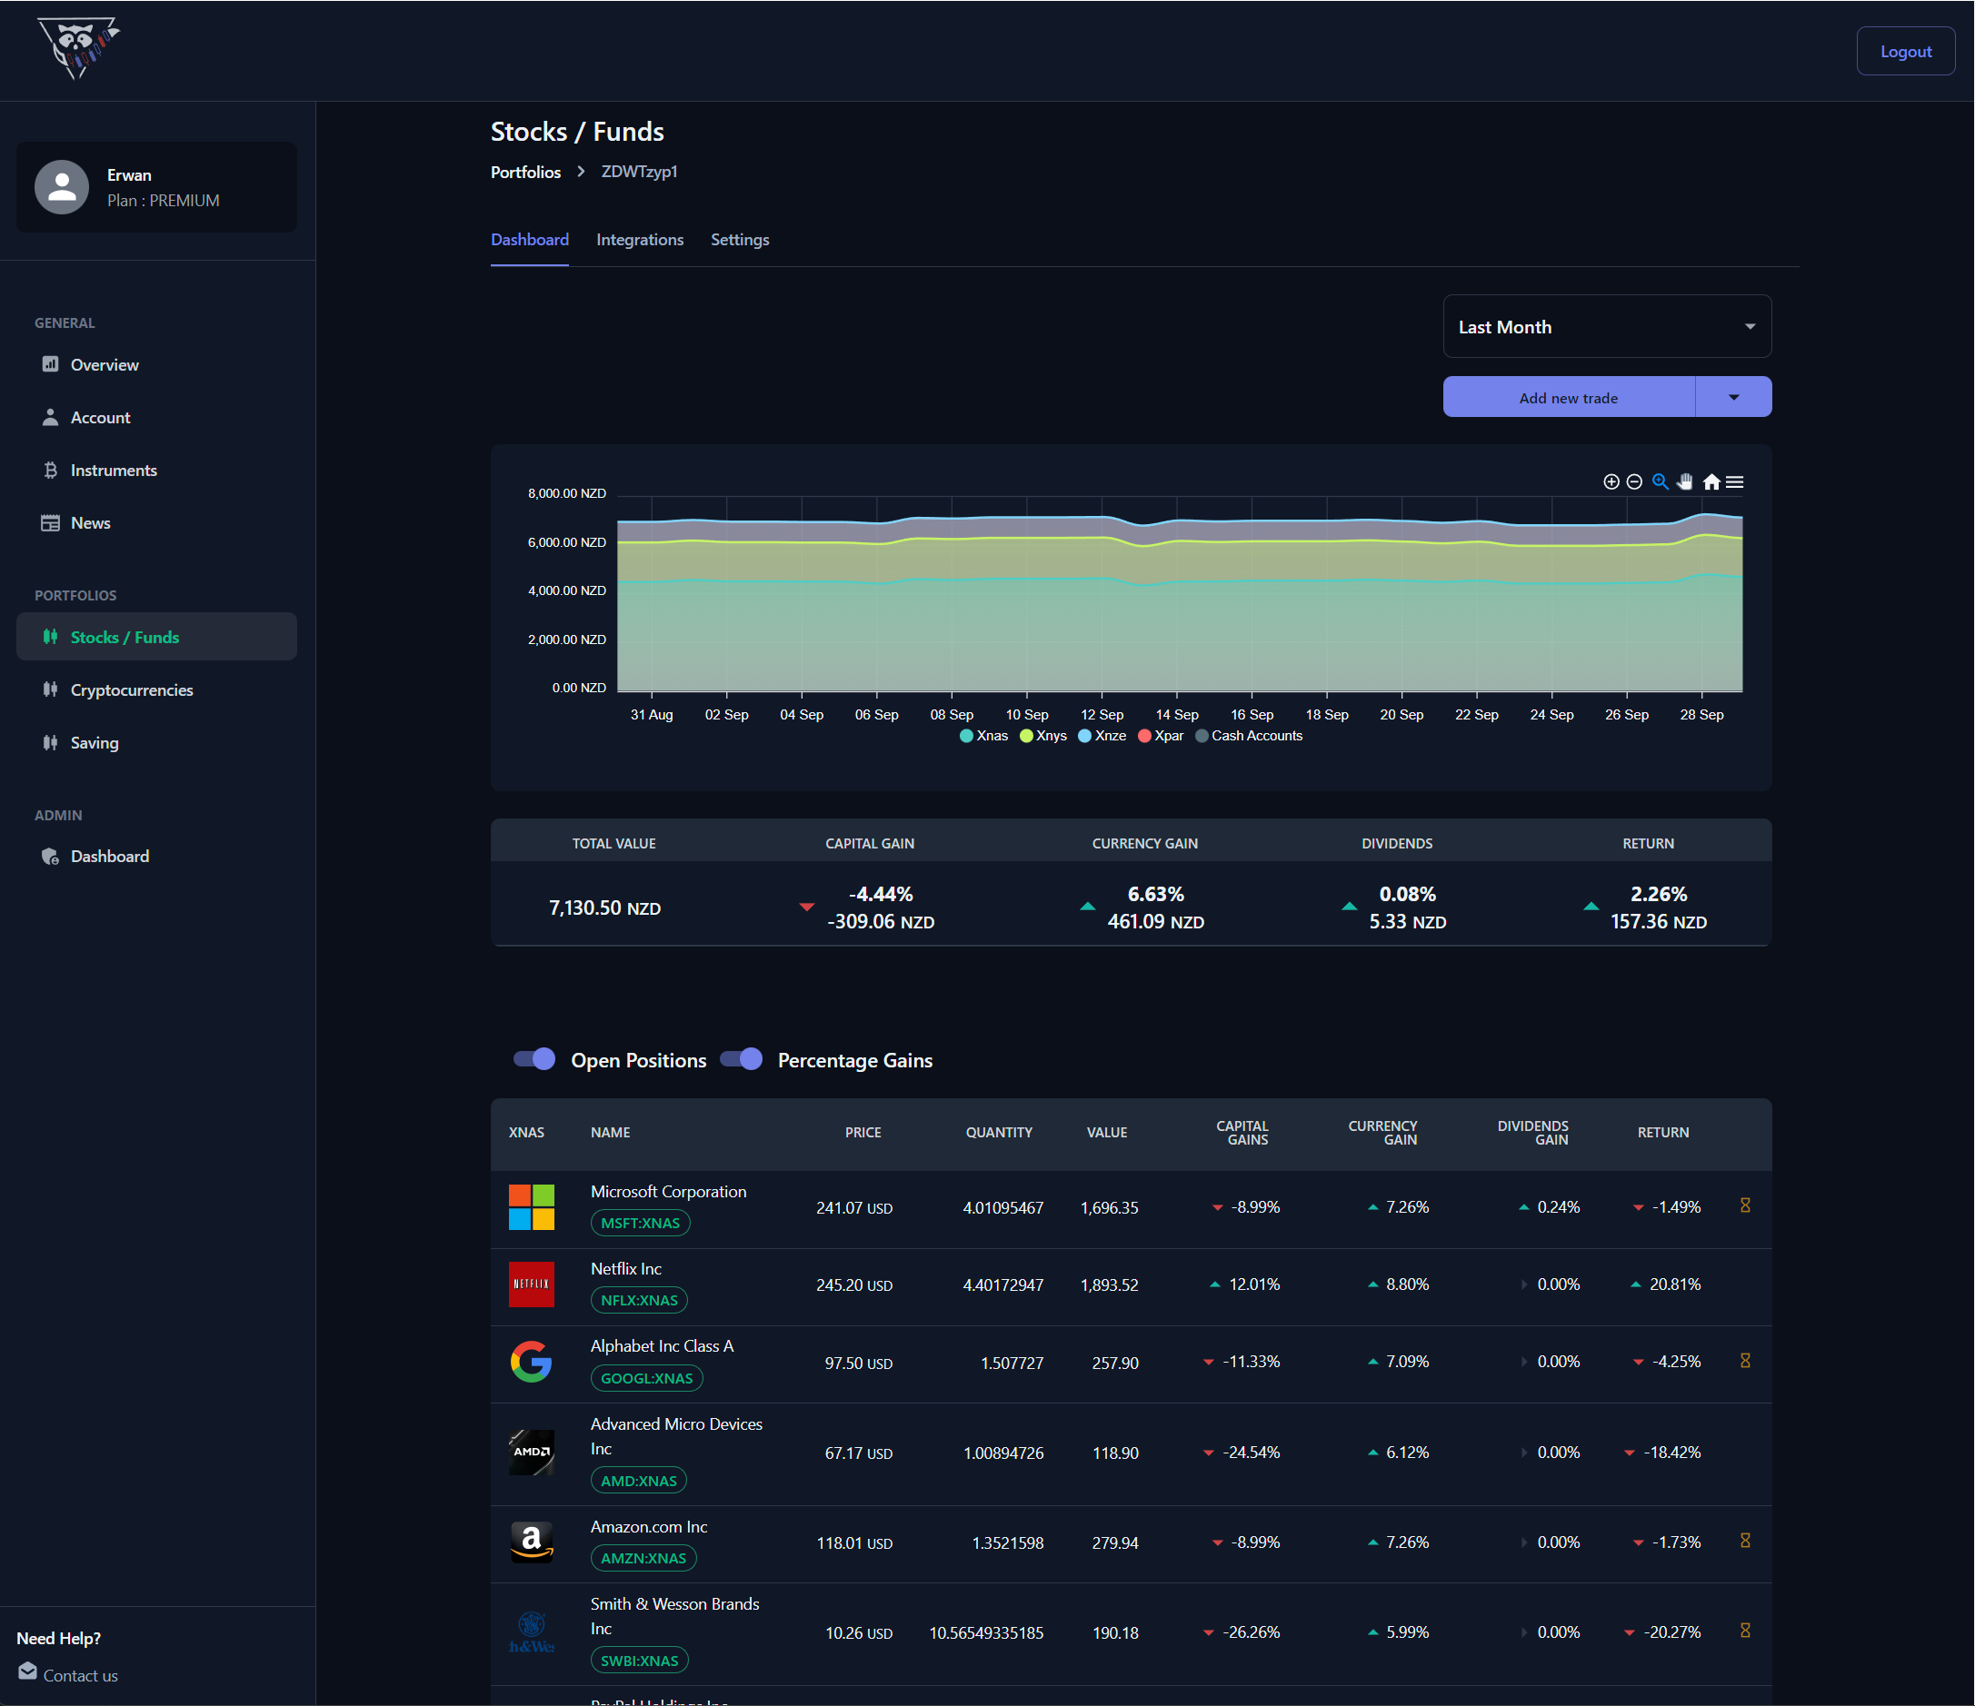Switch to the Settings tab

(x=740, y=239)
